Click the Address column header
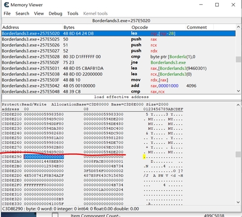Image resolution: width=242 pixels, height=217 pixels. click(x=32, y=27)
